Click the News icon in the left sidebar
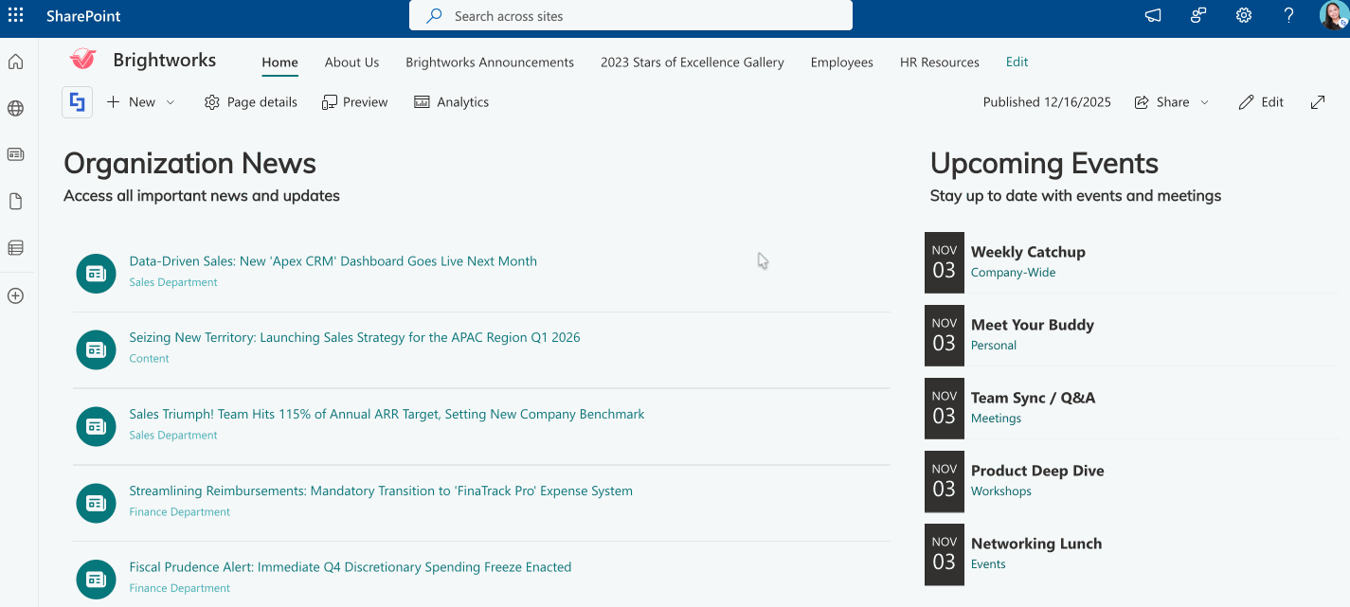 (14, 154)
